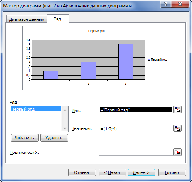The width and height of the screenshot is (192, 182).
Task: Click into the Имя input field
Action: [136, 110]
